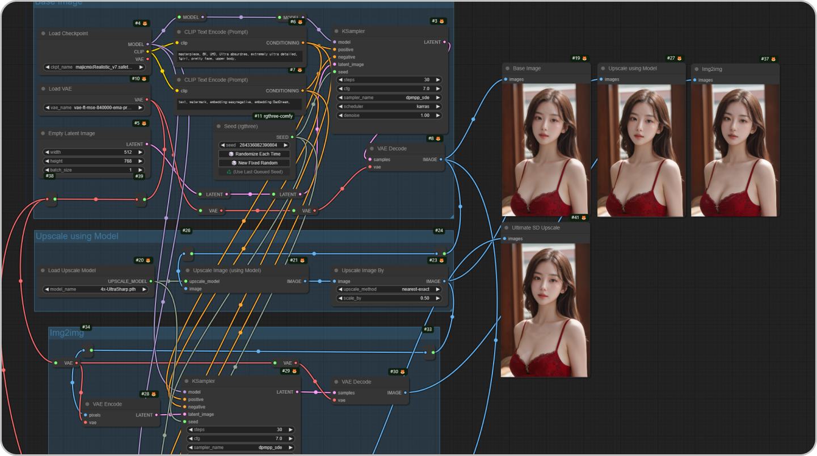Collapse the Seed (rgthree) node title dot

click(x=218, y=126)
